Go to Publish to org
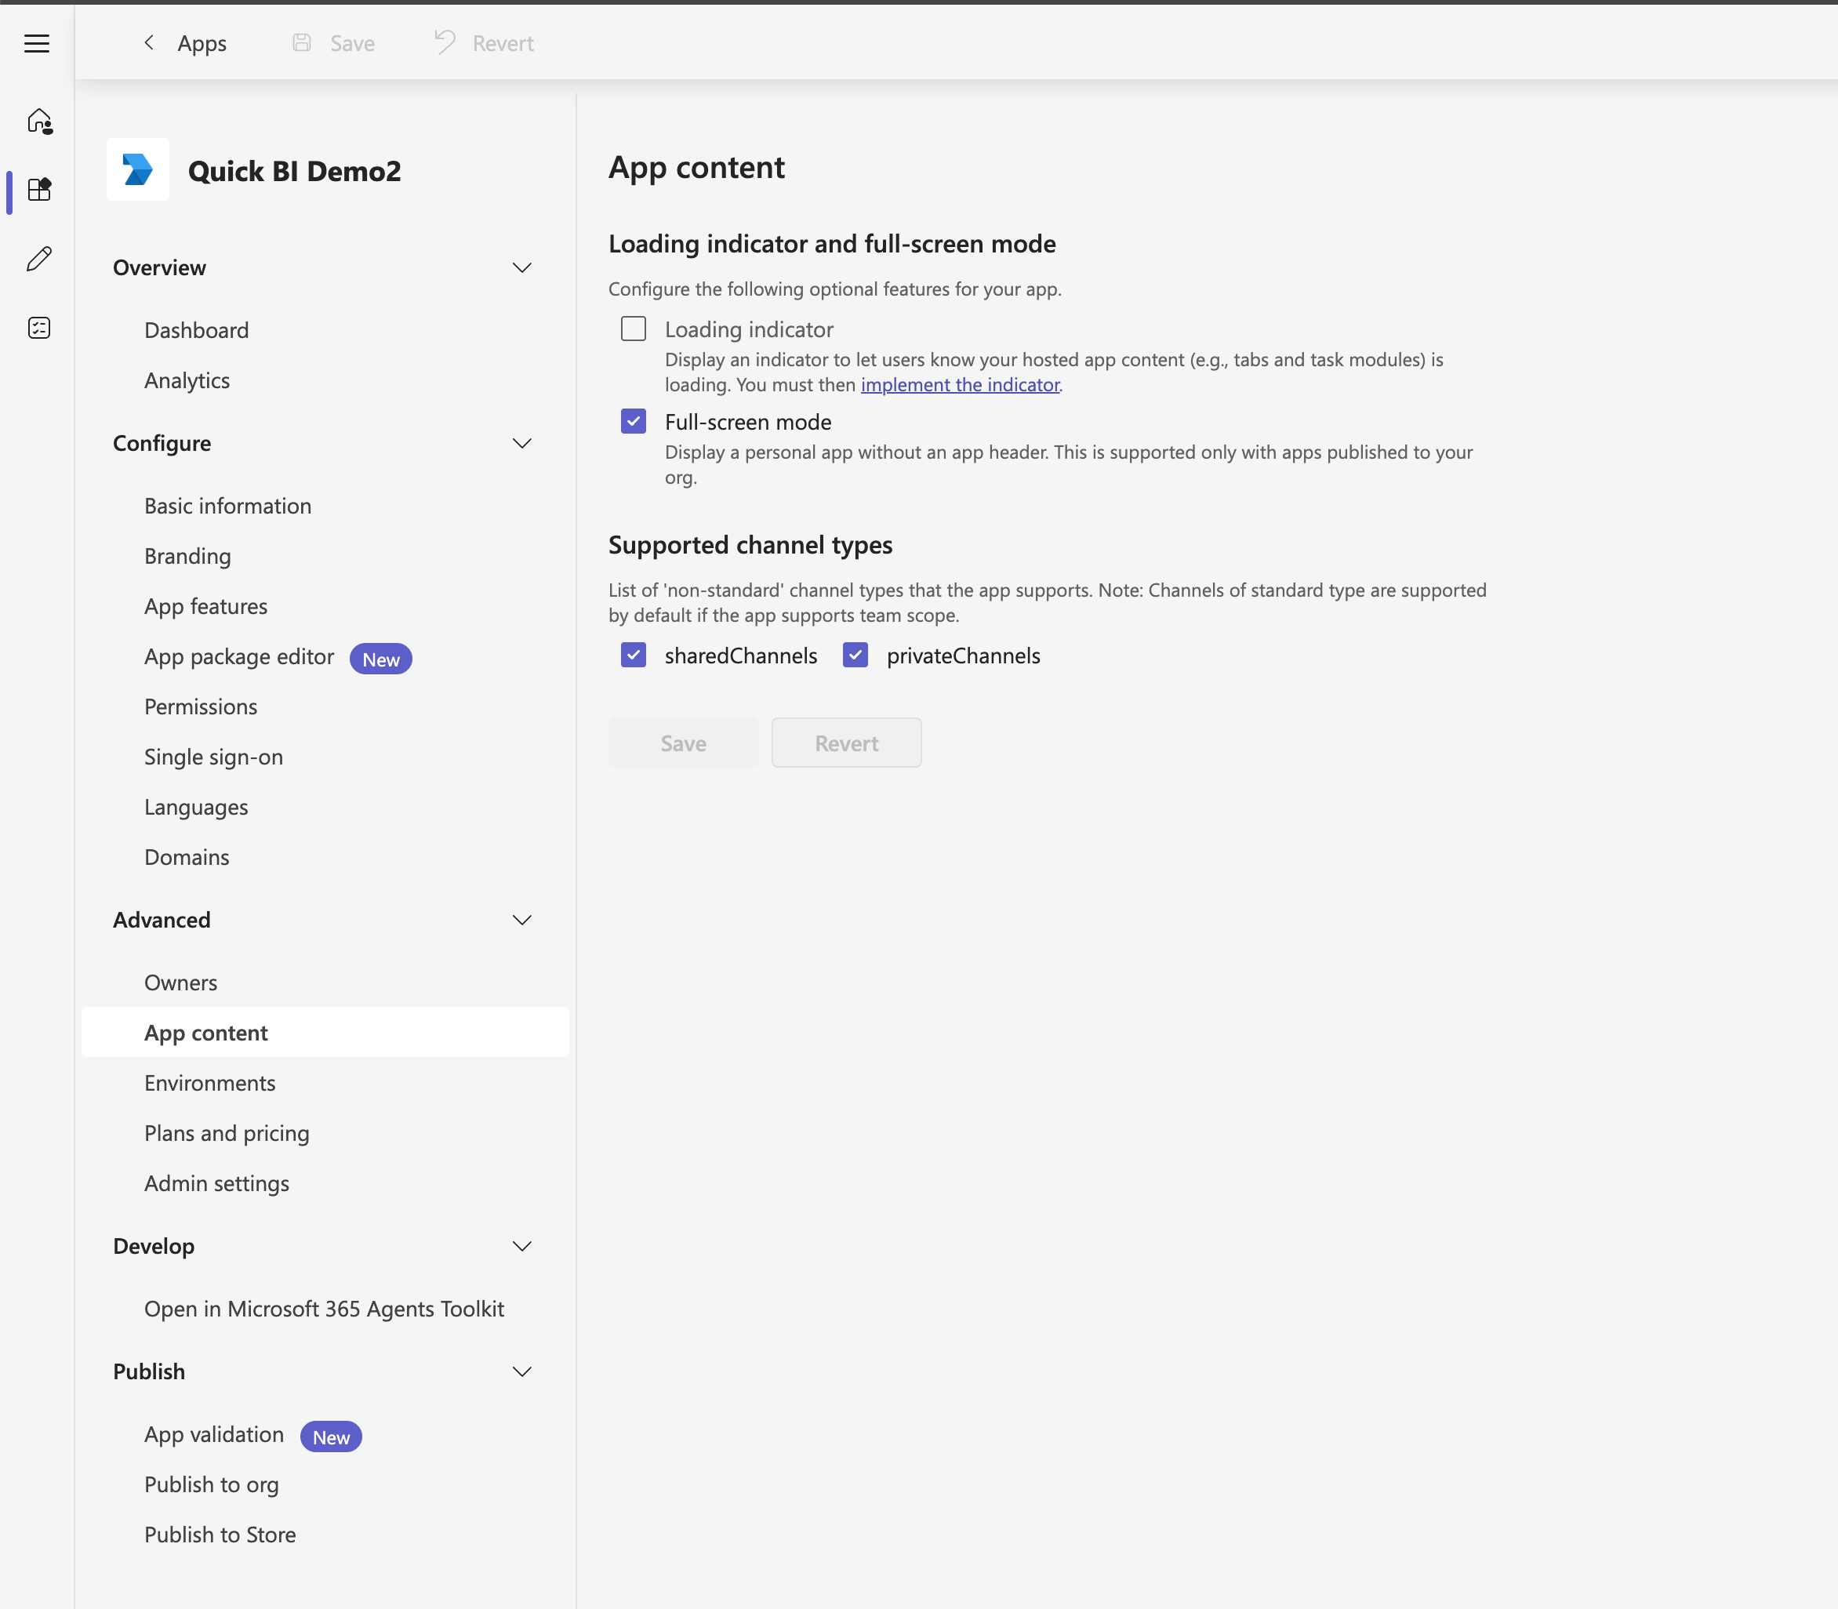This screenshot has width=1838, height=1609. tap(212, 1484)
